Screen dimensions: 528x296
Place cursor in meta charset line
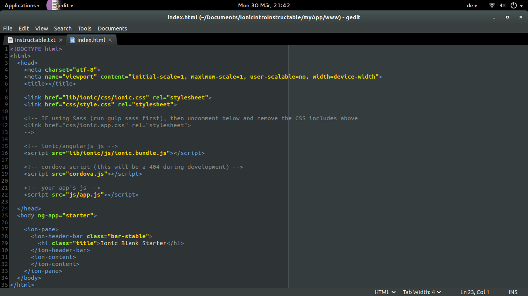62,70
